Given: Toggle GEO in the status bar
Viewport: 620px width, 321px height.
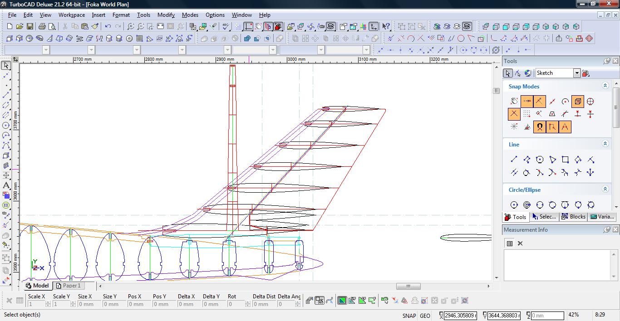Looking at the screenshot, I should point(425,316).
